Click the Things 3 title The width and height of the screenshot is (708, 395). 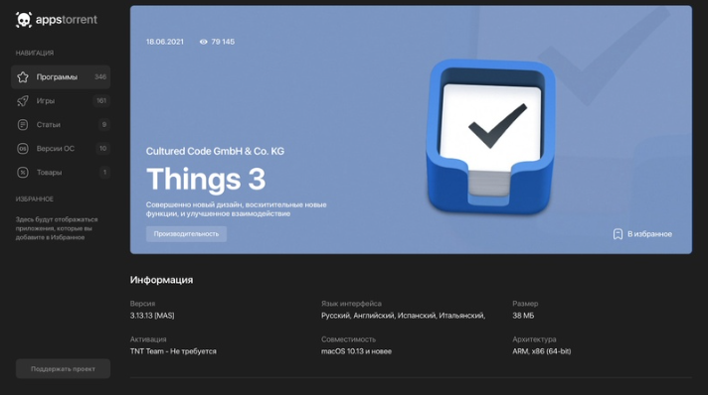click(206, 179)
